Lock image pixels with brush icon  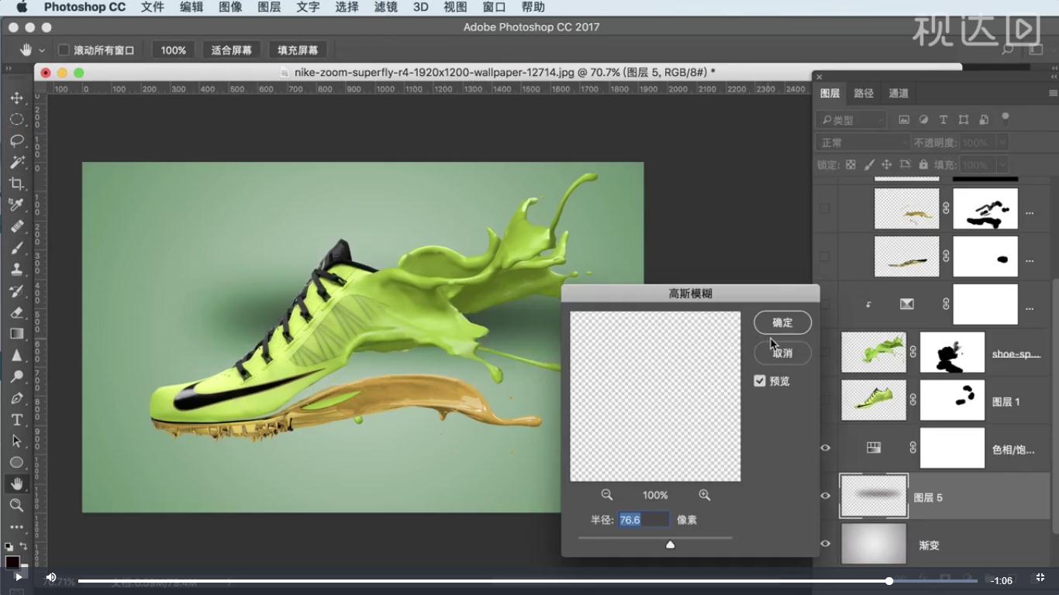click(x=869, y=165)
